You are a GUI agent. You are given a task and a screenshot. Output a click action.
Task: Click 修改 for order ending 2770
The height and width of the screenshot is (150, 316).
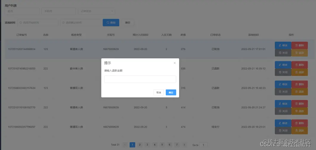[x=283, y=104]
